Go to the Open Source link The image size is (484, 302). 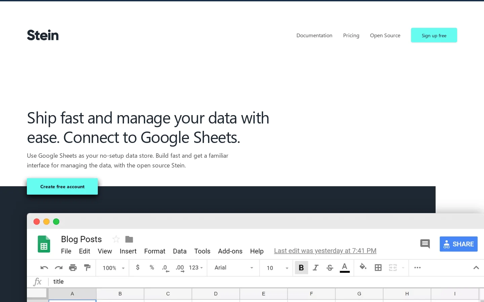(385, 35)
